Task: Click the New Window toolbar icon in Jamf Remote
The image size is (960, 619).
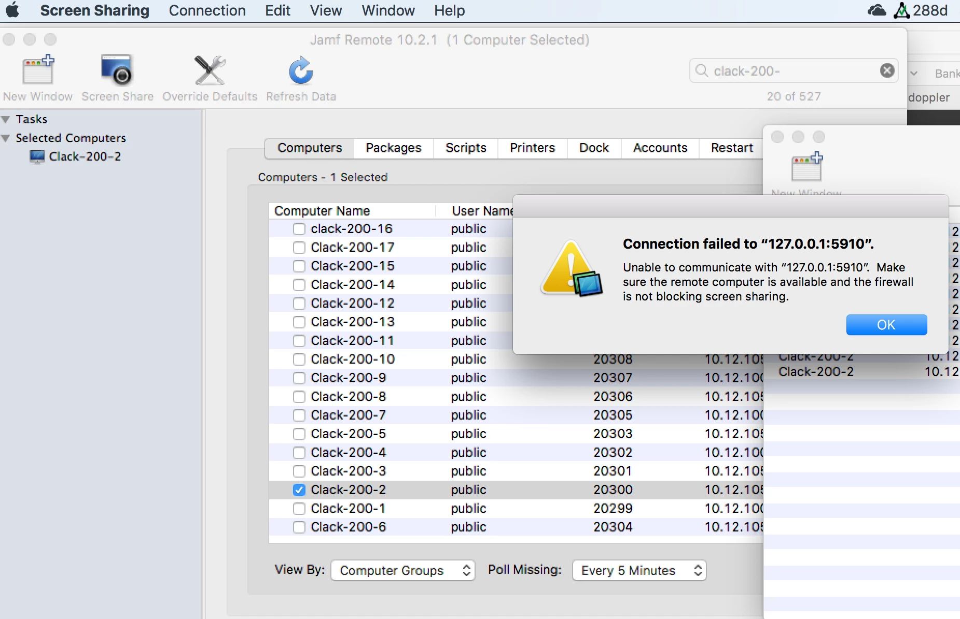Action: (x=38, y=70)
